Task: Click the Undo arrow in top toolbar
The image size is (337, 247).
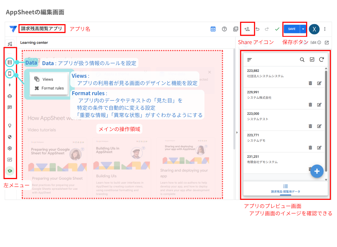Action: (x=258, y=29)
